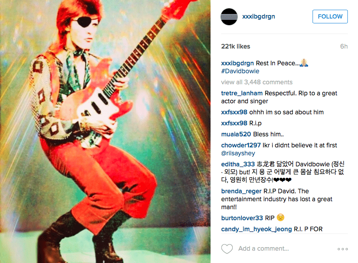Open the xxxibgdrgn username in header
Image resolution: width=358 pixels, height=263 pixels.
coord(258,16)
